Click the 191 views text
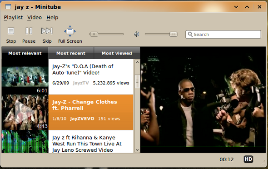The width and height of the screenshot is (268, 169). [109, 119]
